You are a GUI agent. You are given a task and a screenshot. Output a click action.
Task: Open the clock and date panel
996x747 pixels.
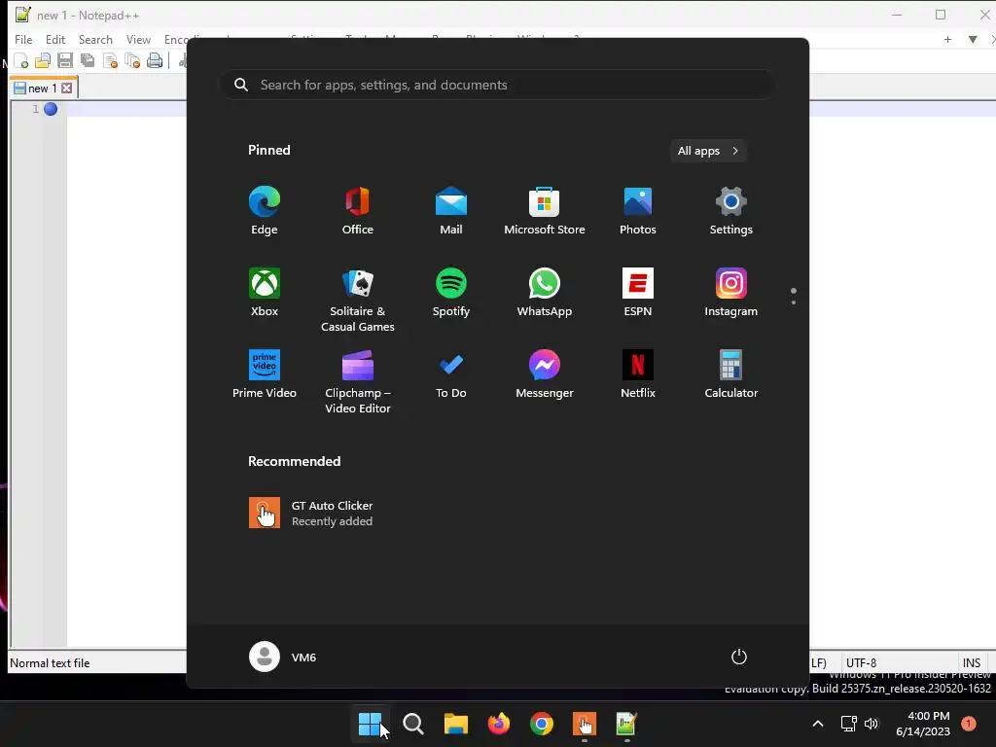(x=923, y=724)
